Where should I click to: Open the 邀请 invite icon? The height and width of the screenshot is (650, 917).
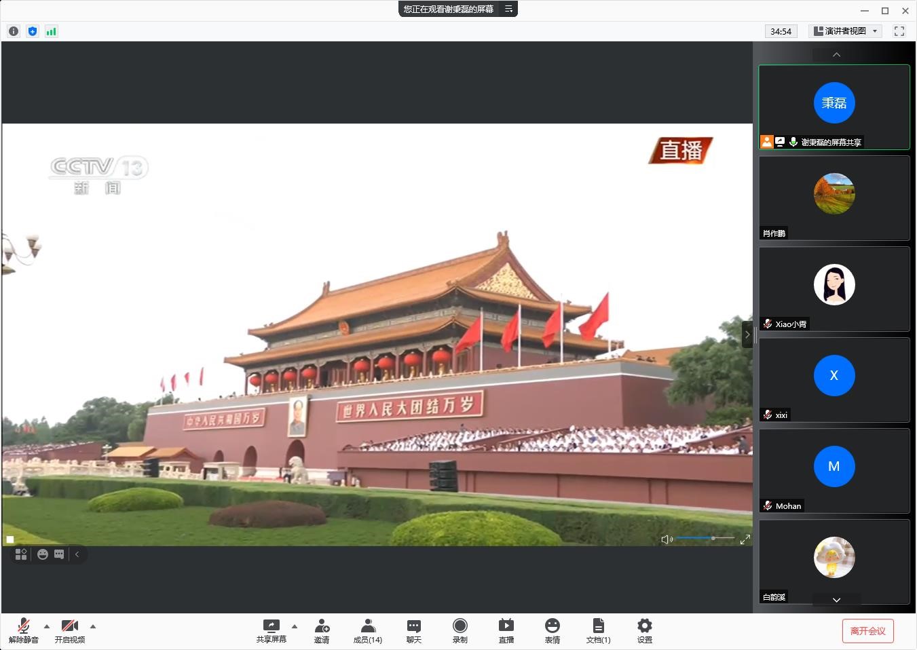pos(322,630)
